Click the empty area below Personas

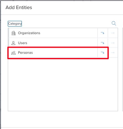(x=63, y=84)
